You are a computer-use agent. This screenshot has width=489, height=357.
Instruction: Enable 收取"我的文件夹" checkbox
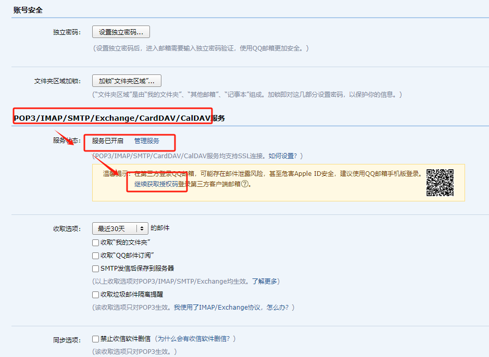coord(95,243)
